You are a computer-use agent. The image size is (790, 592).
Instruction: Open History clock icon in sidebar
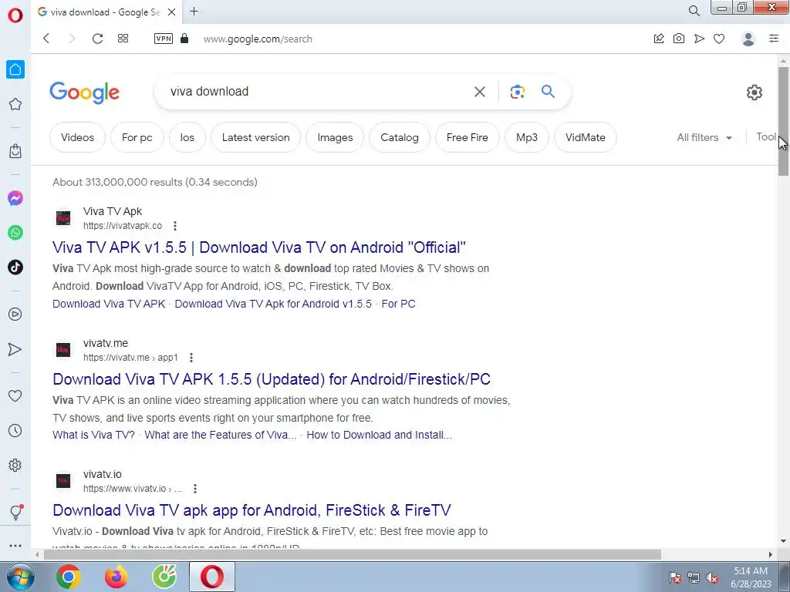coord(15,430)
